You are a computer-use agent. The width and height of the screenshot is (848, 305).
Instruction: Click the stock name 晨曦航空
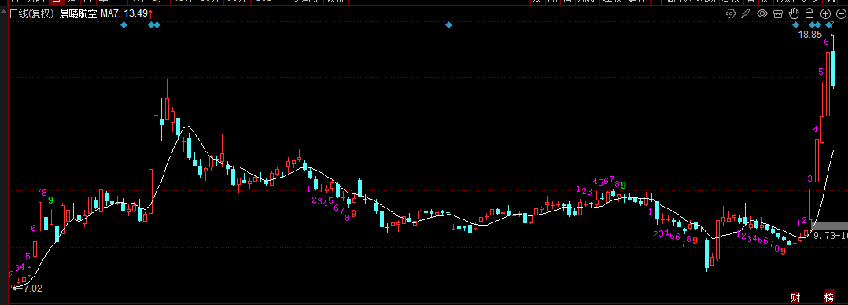pyautogui.click(x=79, y=13)
